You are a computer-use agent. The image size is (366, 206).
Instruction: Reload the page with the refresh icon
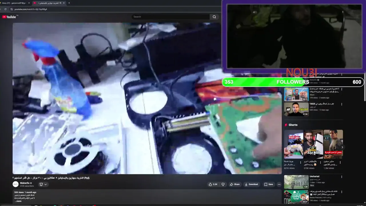(5, 9)
